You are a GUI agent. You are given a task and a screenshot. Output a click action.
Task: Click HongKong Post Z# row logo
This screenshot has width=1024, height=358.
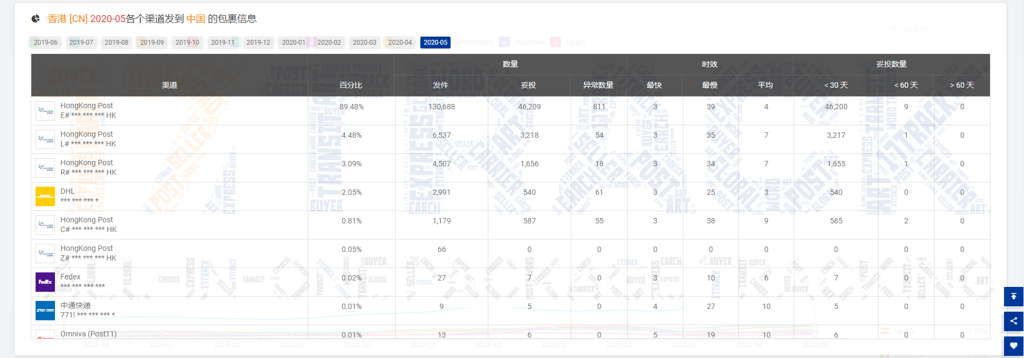pos(45,254)
